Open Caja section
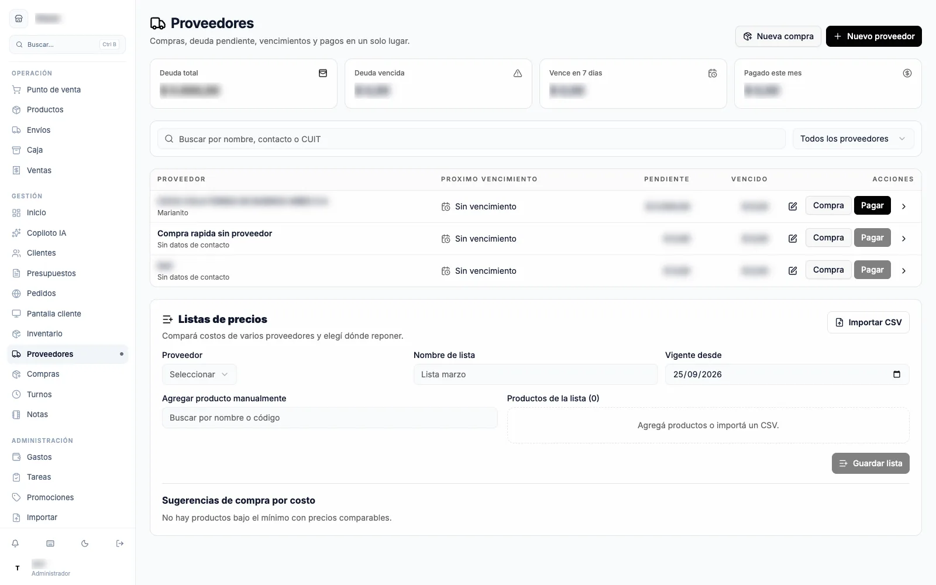 click(68, 150)
